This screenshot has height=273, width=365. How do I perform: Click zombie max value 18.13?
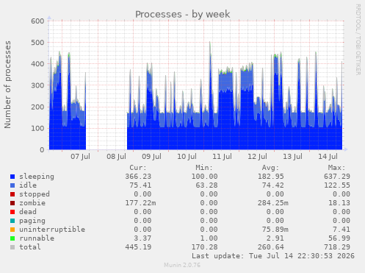point(339,203)
